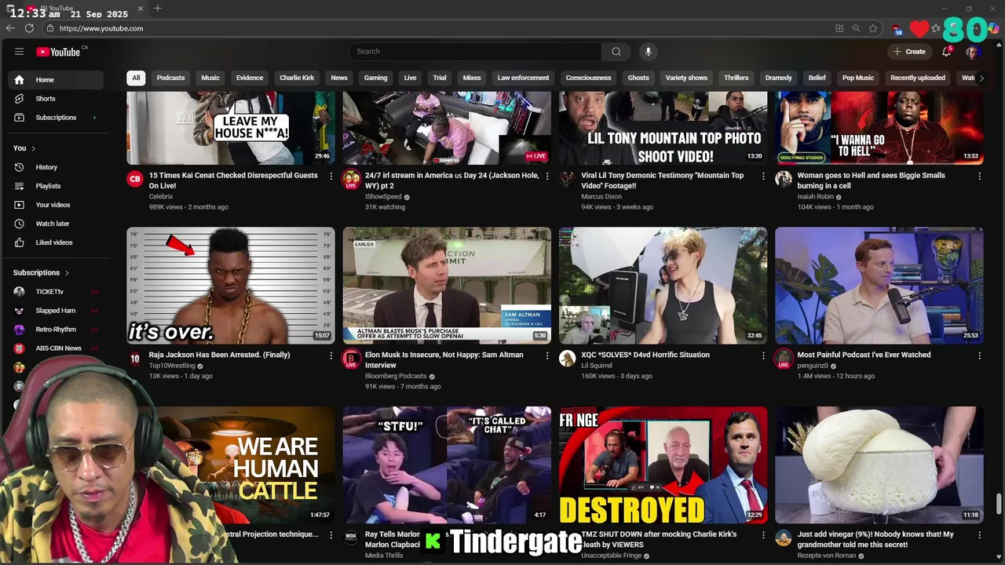1005x565 pixels.
Task: Select the All filter chip
Action: coord(136,78)
